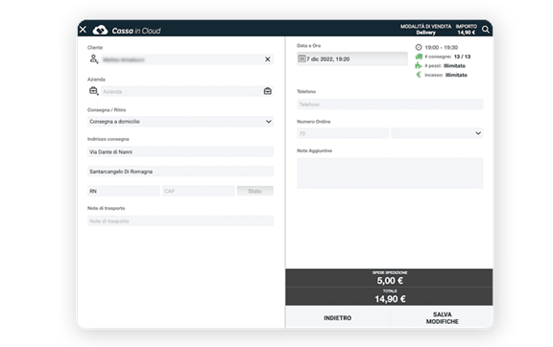Click the Spese Spedizione 5,00 € amount
Screen dimensions: 553x347
click(390, 281)
